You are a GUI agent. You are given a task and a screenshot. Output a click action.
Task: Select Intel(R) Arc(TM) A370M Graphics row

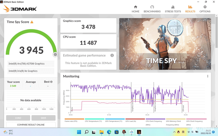point(31,64)
